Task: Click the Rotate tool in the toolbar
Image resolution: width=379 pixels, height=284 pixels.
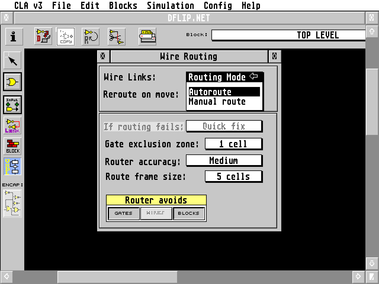Action: point(90,36)
